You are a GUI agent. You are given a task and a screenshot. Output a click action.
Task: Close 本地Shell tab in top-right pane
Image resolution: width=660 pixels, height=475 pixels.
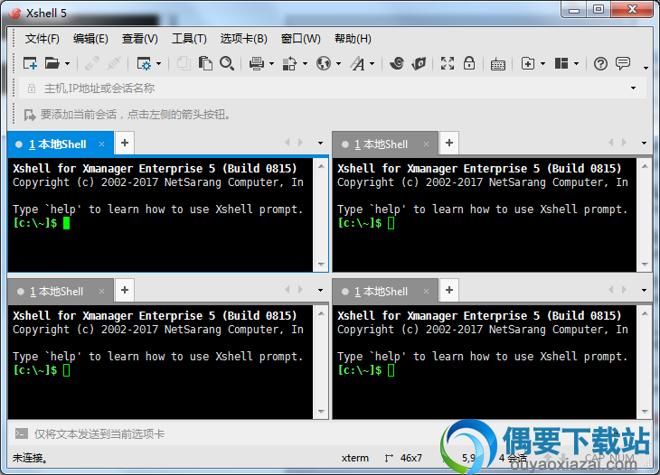point(426,144)
